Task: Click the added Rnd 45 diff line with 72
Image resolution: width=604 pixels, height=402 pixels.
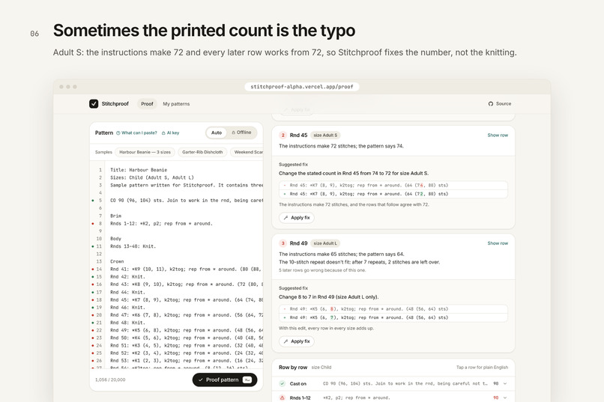Action: click(393, 194)
